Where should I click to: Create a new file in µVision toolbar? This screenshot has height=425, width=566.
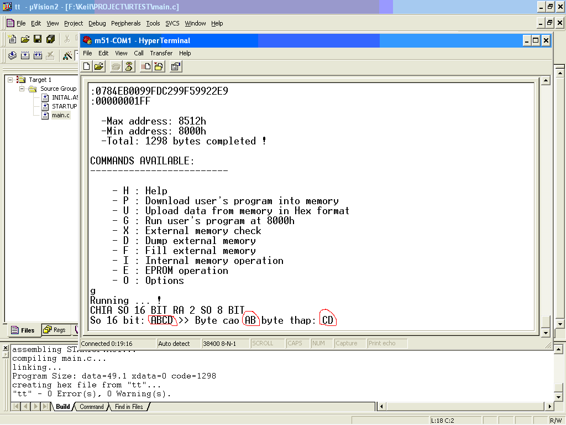12,39
